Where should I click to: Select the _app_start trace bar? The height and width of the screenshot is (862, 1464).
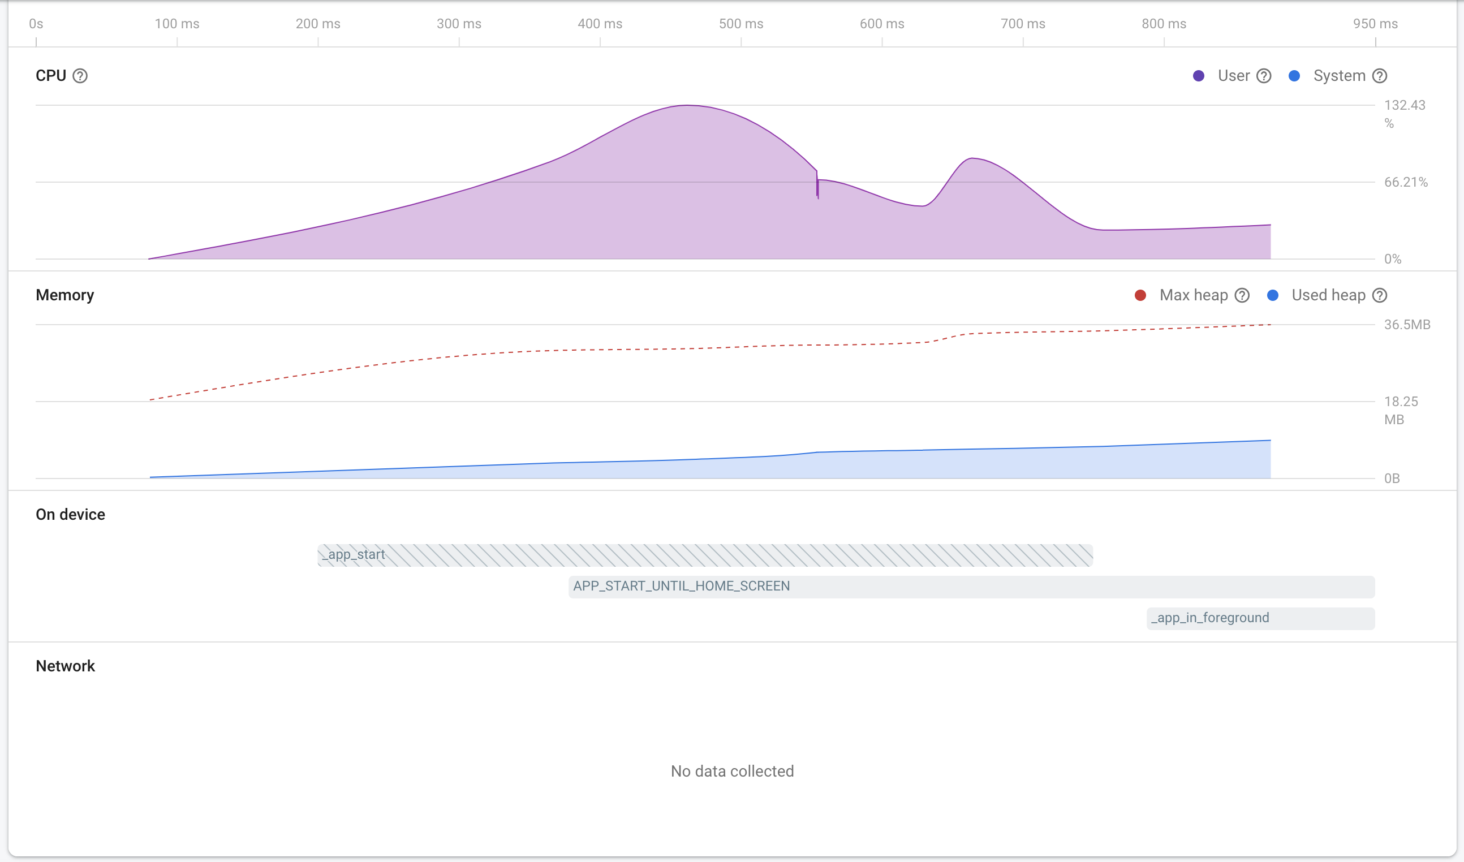point(705,555)
